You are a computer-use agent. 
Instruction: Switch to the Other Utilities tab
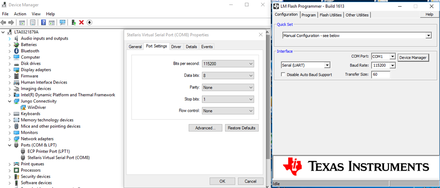(x=357, y=15)
